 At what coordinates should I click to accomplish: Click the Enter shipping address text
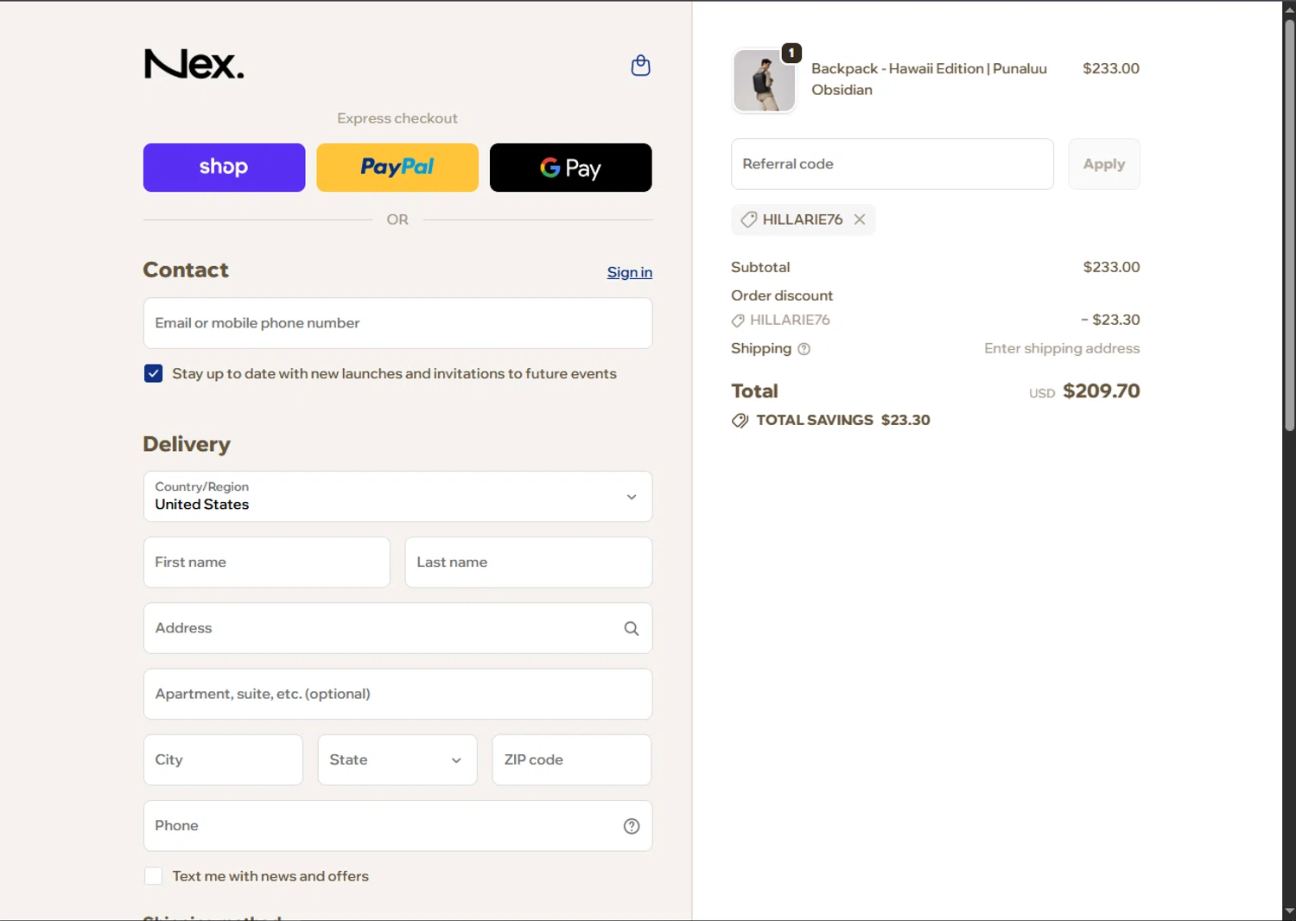(1062, 348)
